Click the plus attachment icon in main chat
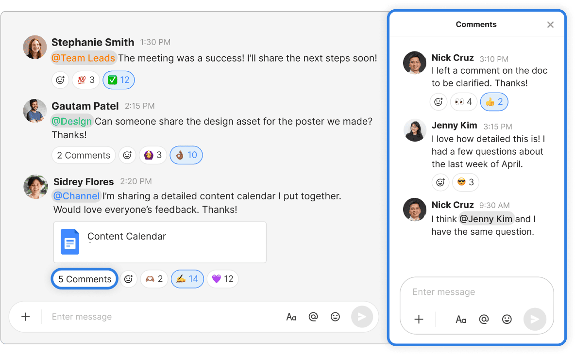This screenshot has width=575, height=354. [x=26, y=317]
